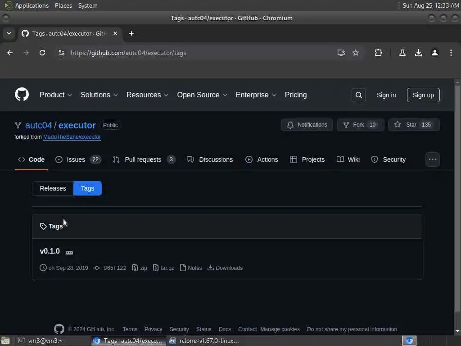
Task: Open the executor repository link
Action: [x=77, y=125]
